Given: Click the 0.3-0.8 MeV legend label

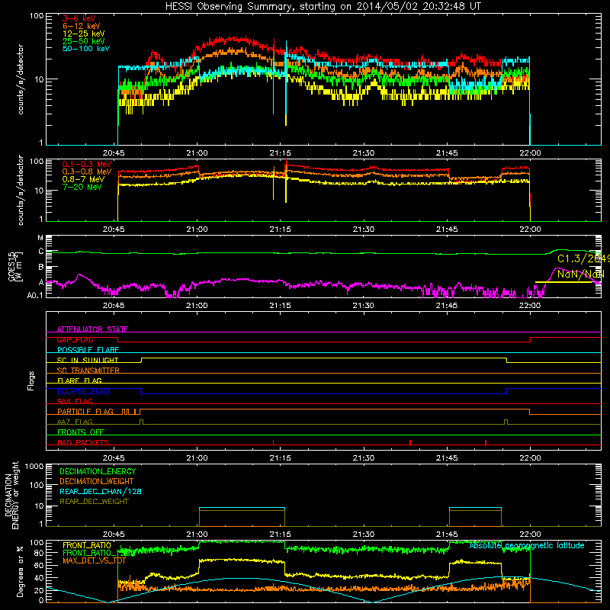Looking at the screenshot, I should click(87, 172).
